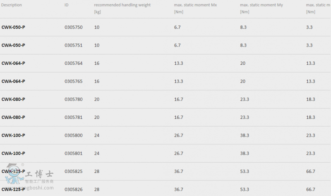Select the recommended handling weight header
The height and width of the screenshot is (196, 331).
coord(122,8)
